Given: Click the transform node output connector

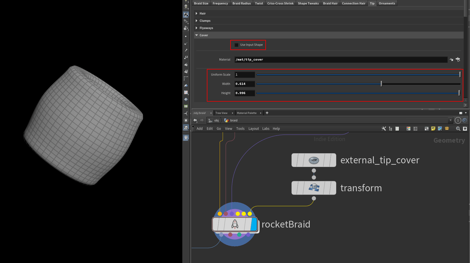Looking at the screenshot, I should 314,198.
